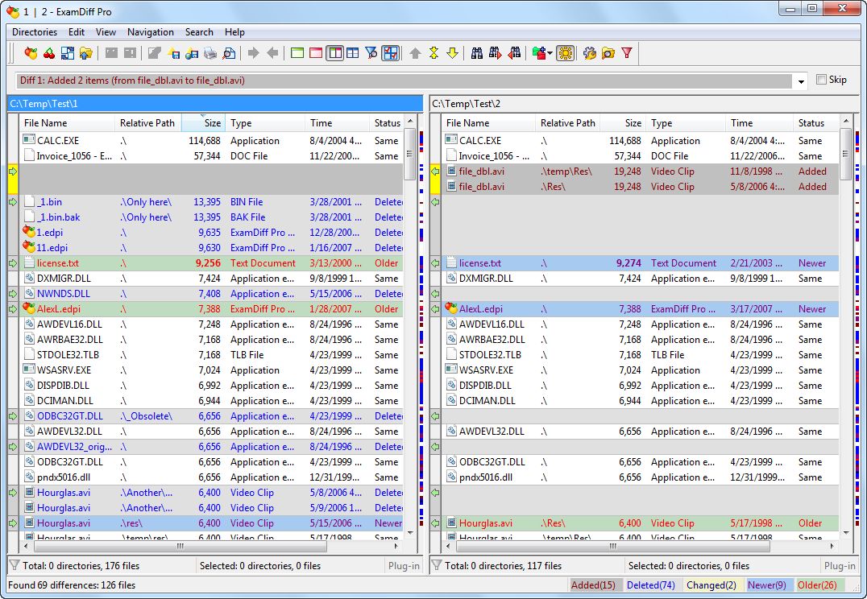867x599 pixels.
Task: Click the cherries compare directories toolbar icon
Action: point(49,53)
